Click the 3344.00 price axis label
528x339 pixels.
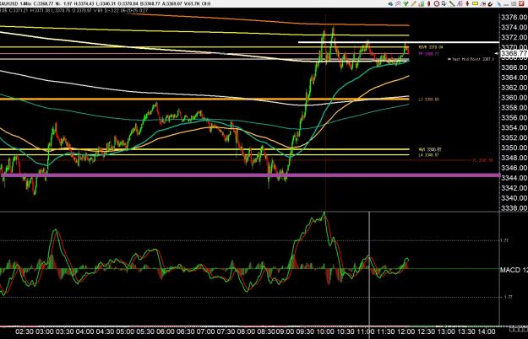tap(514, 178)
